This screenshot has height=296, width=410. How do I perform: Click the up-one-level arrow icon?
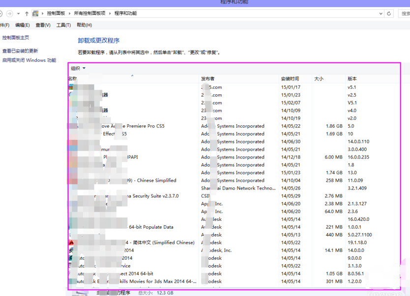coord(26,13)
